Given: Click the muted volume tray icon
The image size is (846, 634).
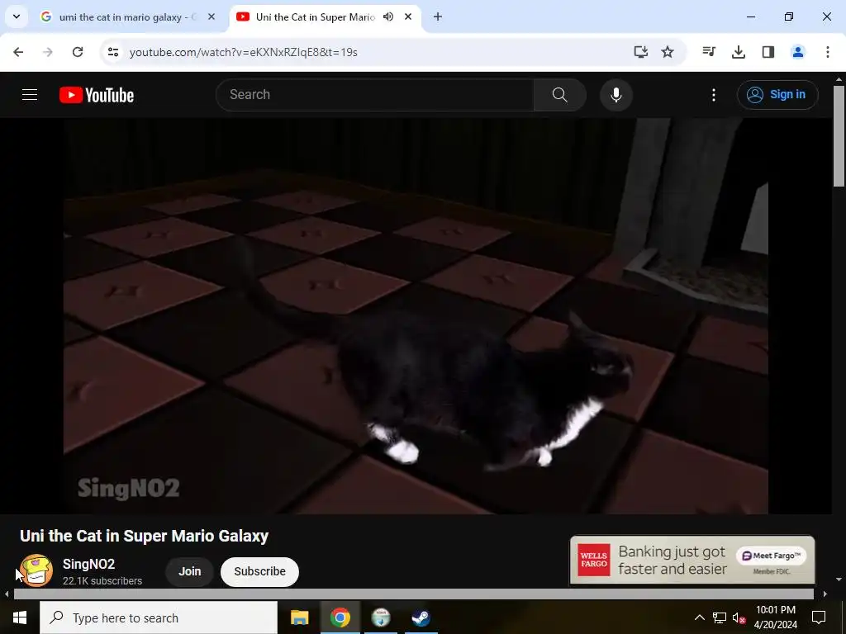Looking at the screenshot, I should tap(739, 617).
